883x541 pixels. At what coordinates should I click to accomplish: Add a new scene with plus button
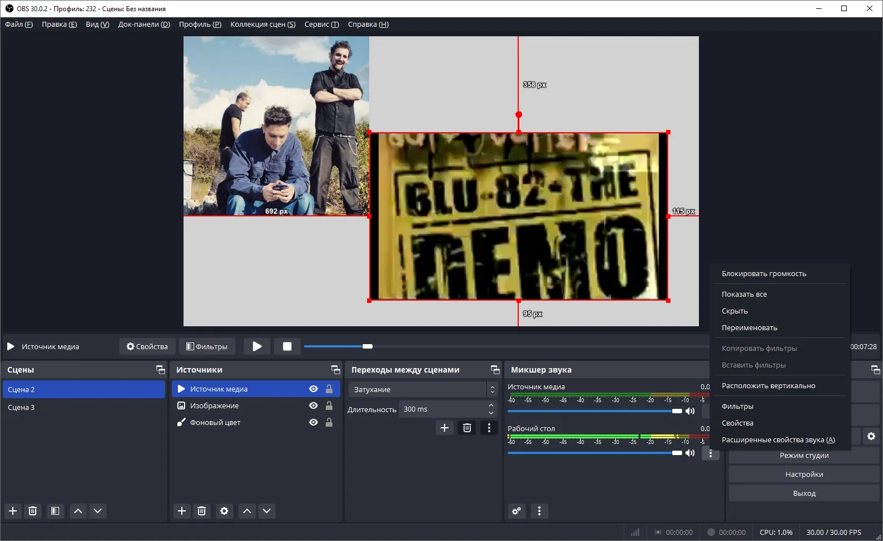point(13,511)
